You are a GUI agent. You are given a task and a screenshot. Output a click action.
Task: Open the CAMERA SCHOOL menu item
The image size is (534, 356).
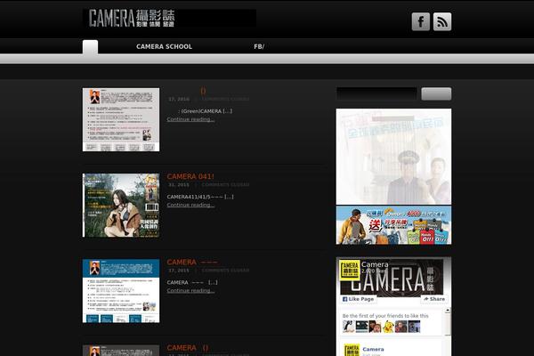coord(164,46)
